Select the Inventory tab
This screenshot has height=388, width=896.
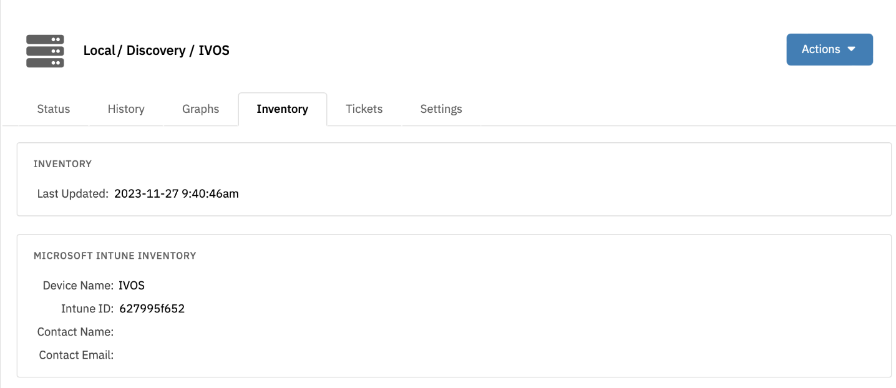[282, 109]
